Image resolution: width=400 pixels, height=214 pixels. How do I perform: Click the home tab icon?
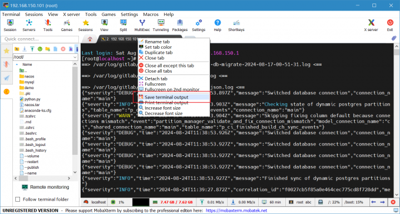click(x=90, y=39)
